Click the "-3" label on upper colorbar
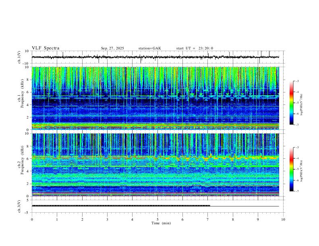The height and width of the screenshot is (246, 319). (x=297, y=81)
